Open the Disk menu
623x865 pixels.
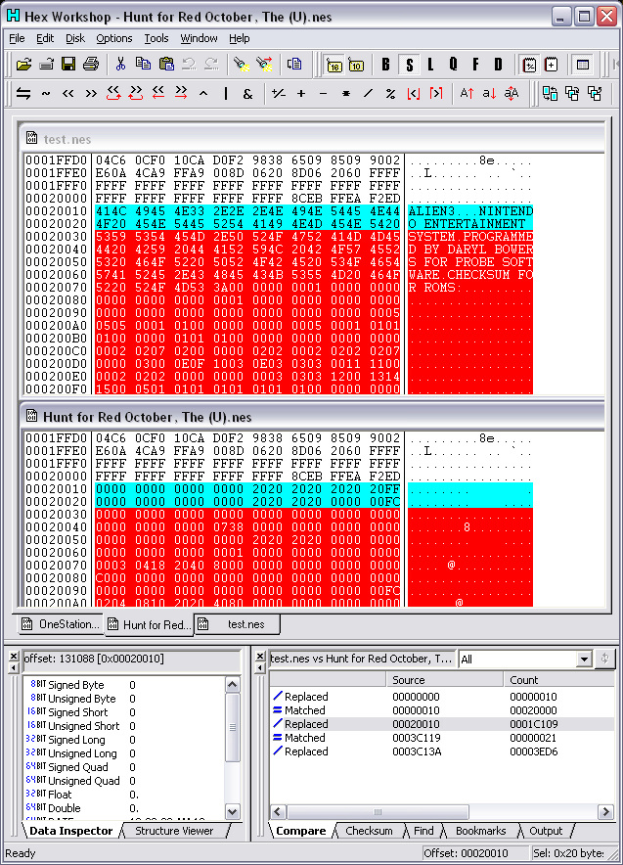(75, 38)
